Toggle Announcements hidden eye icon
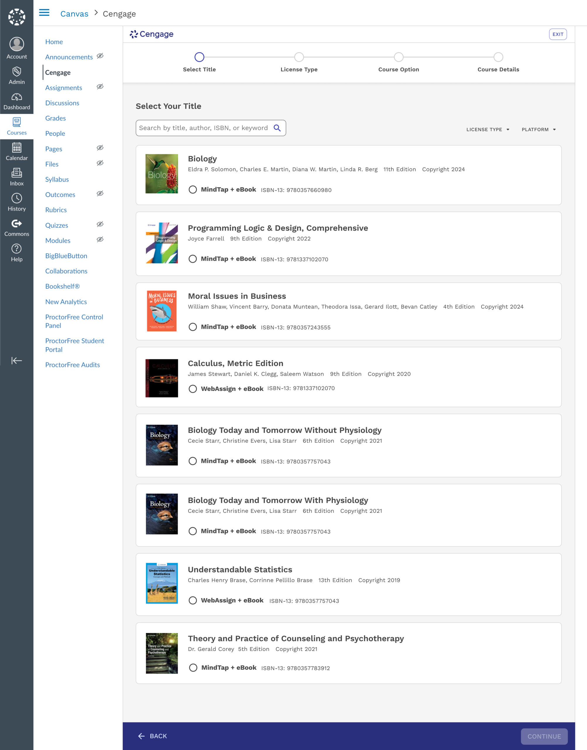 pos(100,56)
